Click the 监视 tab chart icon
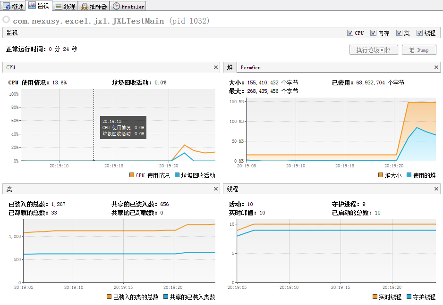 (32, 5)
